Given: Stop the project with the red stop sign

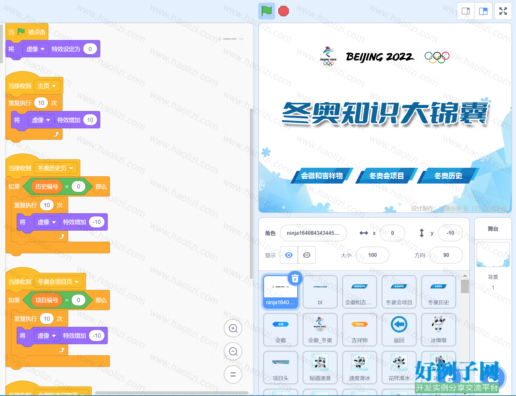Looking at the screenshot, I should point(284,11).
